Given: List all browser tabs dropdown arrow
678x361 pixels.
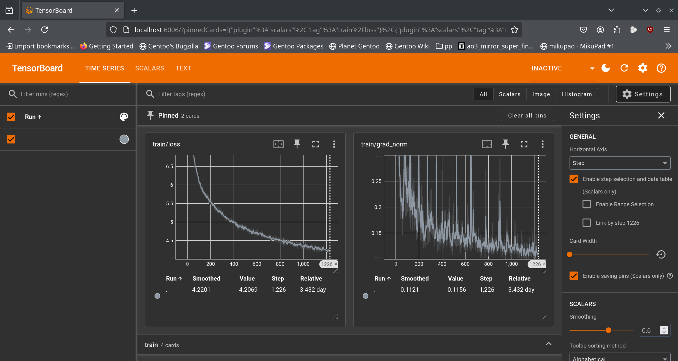Looking at the screenshot, I should 611,10.
